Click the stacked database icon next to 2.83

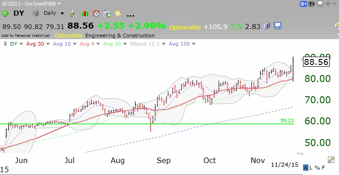point(267,26)
